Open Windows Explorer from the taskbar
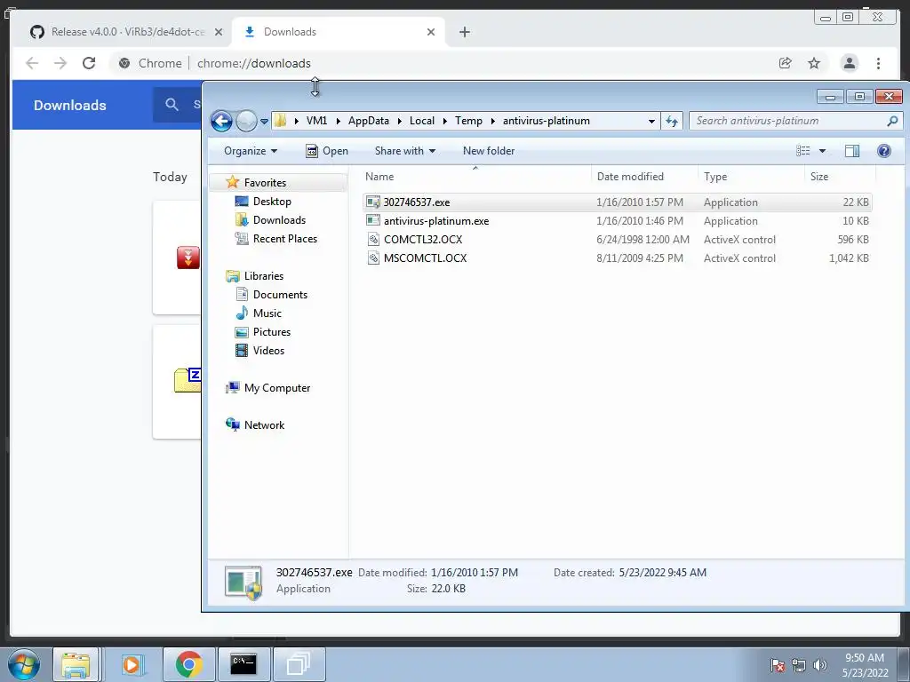Screen dimensions: 910x682 point(76,664)
